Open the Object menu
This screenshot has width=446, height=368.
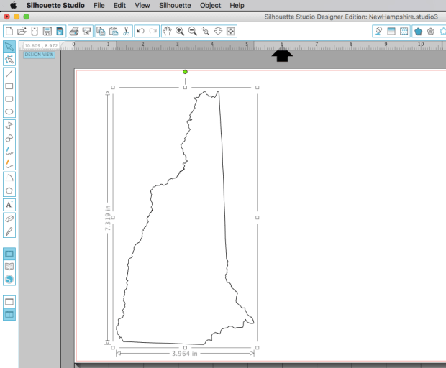[210, 5]
